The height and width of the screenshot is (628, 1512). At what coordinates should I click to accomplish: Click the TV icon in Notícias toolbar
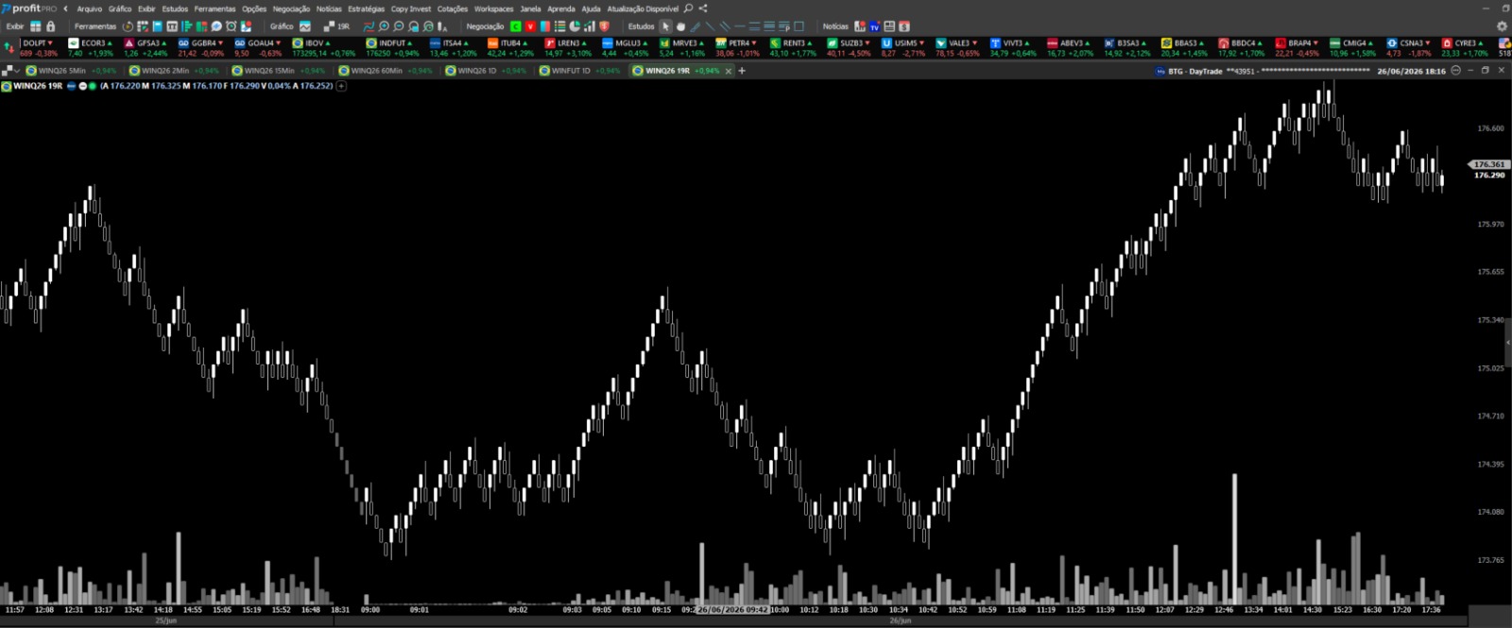pyautogui.click(x=874, y=26)
